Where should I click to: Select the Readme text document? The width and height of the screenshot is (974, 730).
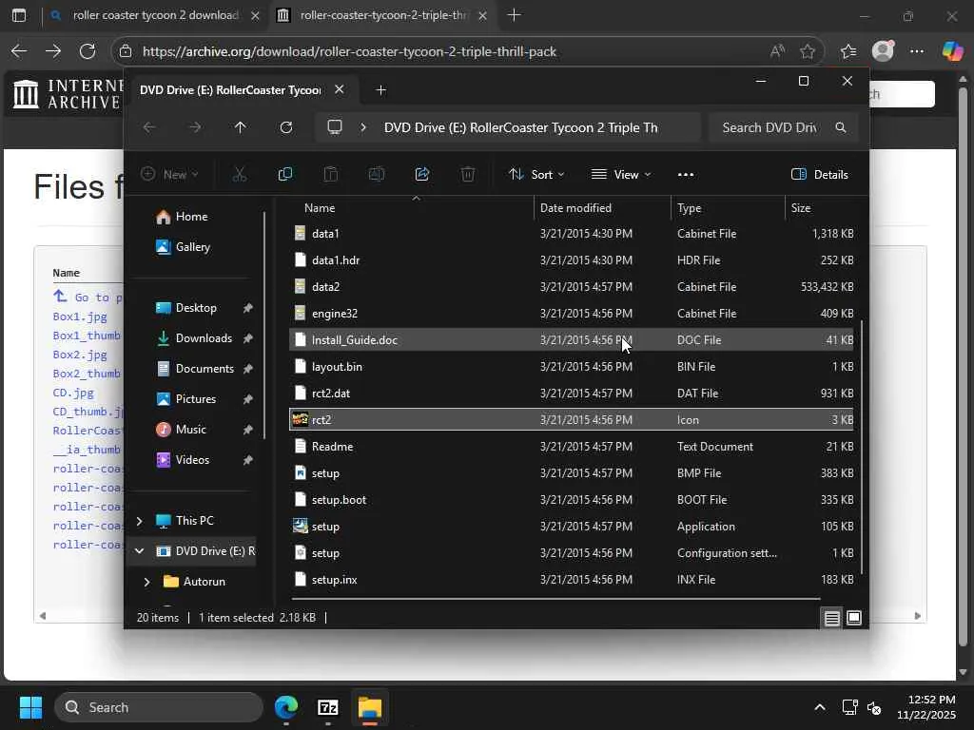pyautogui.click(x=572, y=447)
